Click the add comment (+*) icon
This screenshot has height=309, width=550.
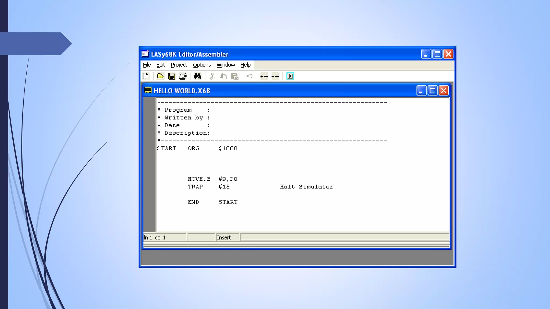(x=264, y=76)
